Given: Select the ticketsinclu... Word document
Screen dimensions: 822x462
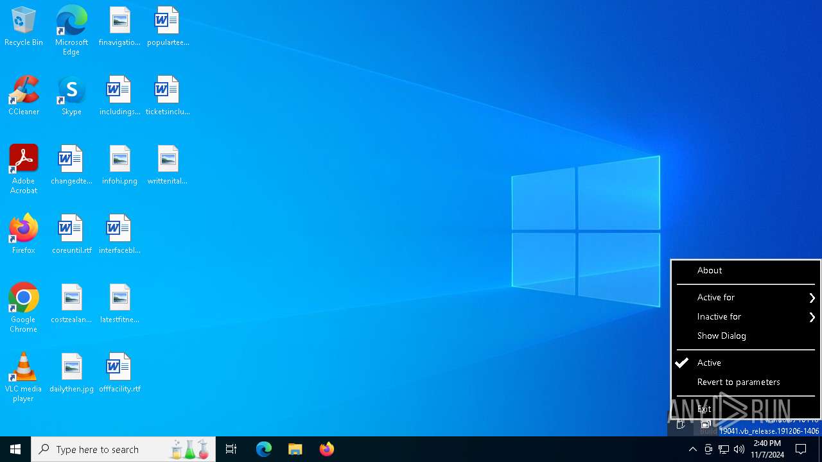Looking at the screenshot, I should [168, 96].
